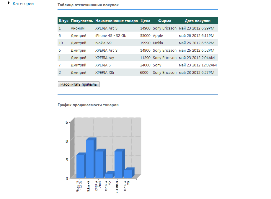Click the Таблица отслеживания покупок heading

point(88,5)
